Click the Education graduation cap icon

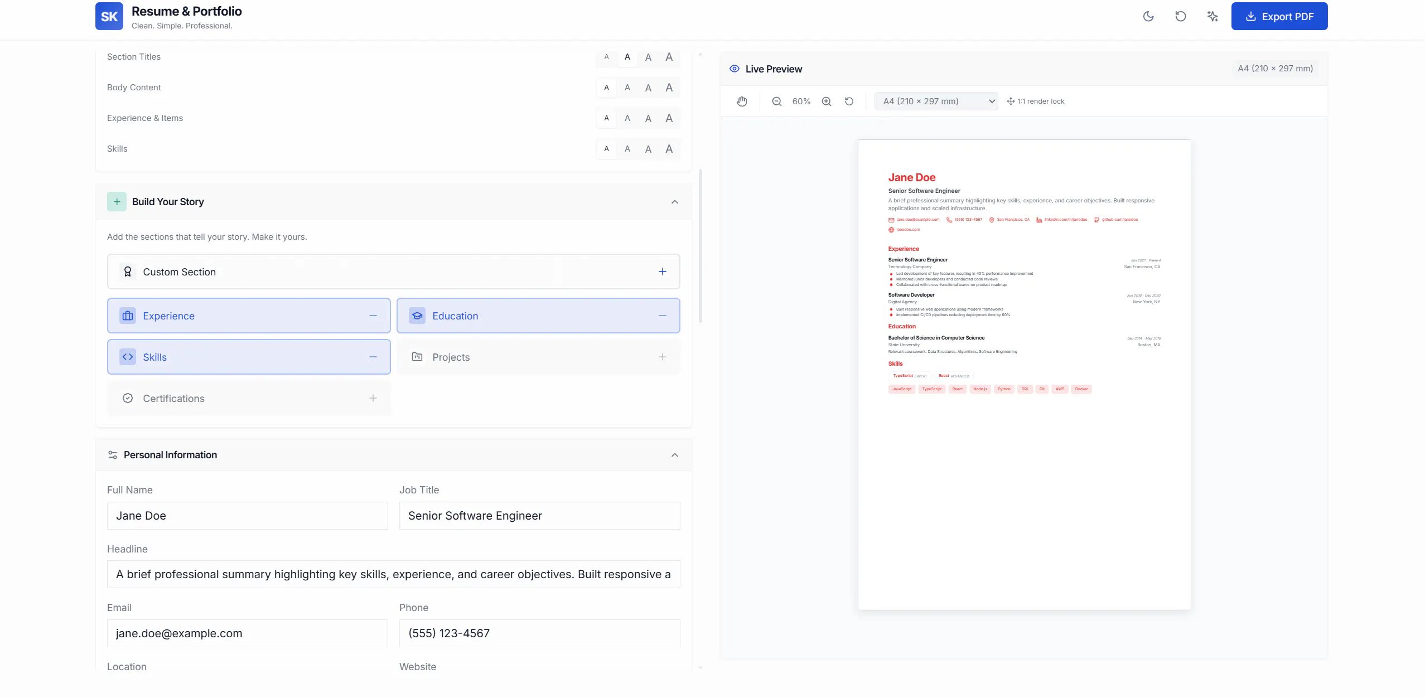tap(417, 316)
